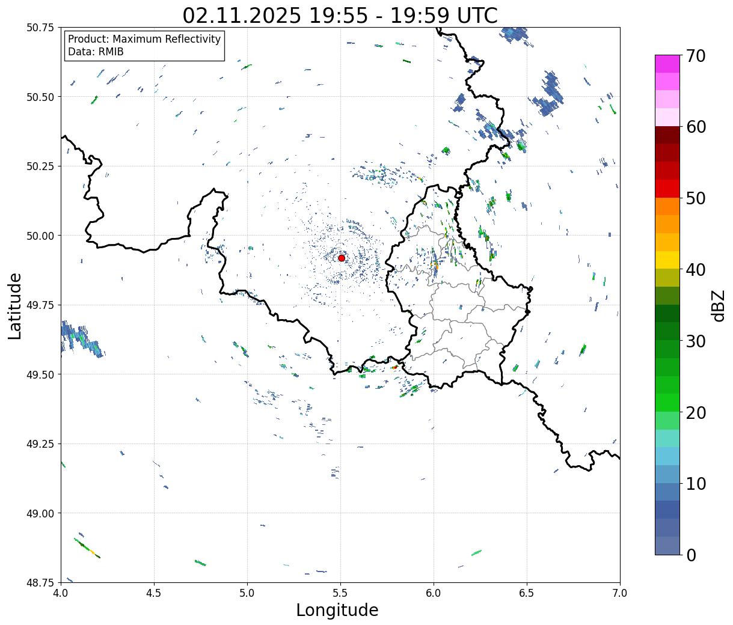This screenshot has width=733, height=625.
Task: Click the latitude tick label 50.75
Action: (x=40, y=28)
